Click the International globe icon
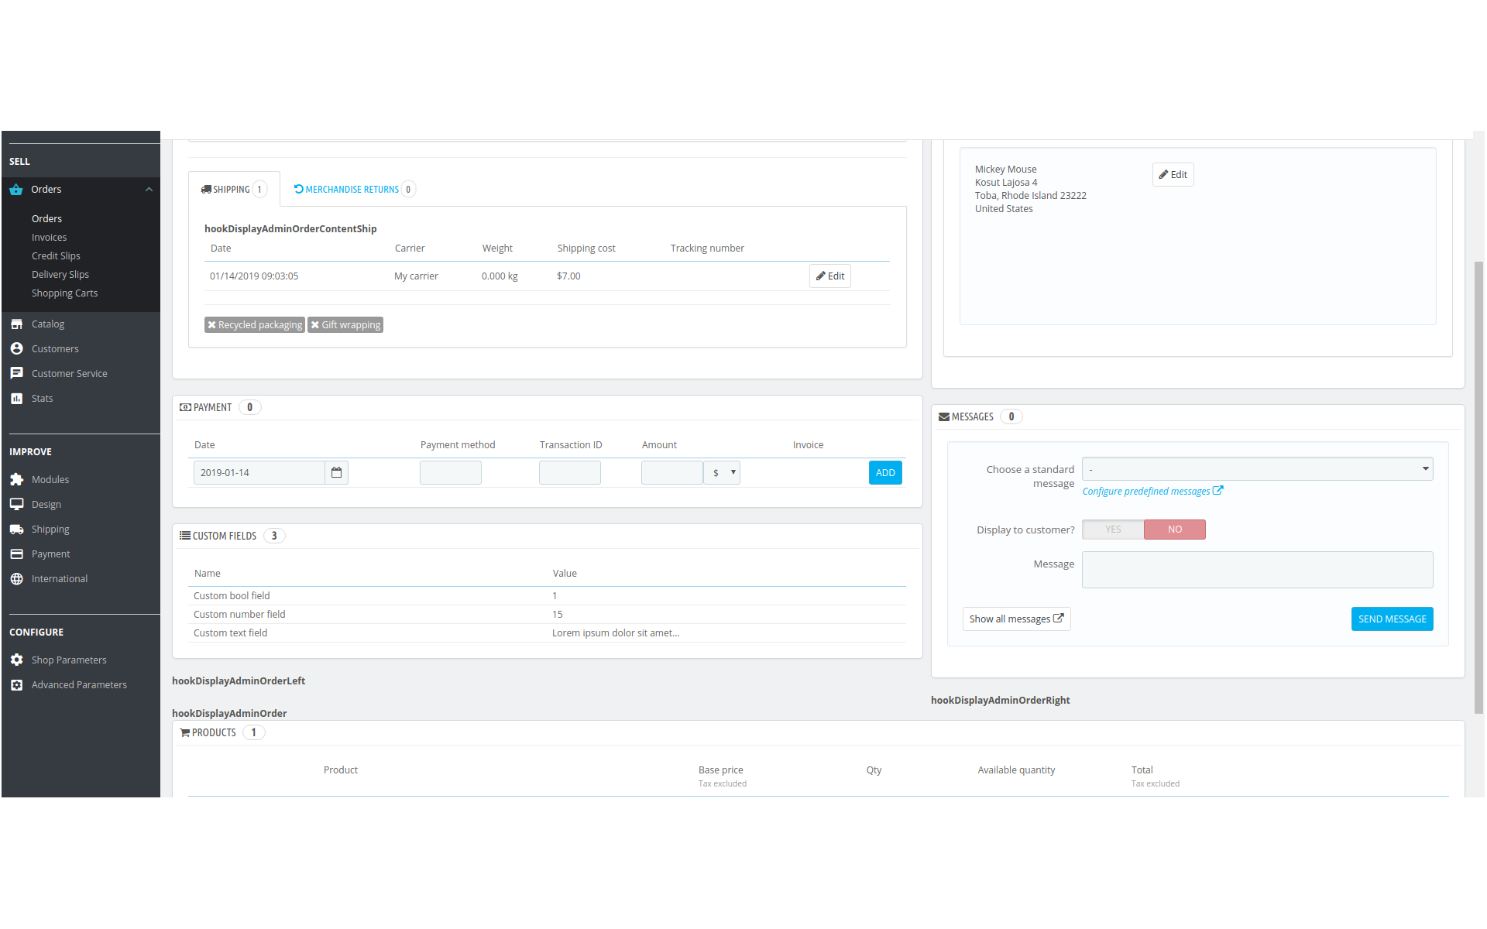1487x929 pixels. [x=16, y=579]
